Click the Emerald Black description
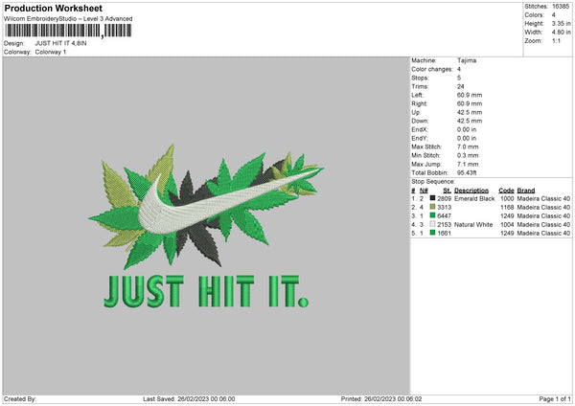 tap(474, 198)
